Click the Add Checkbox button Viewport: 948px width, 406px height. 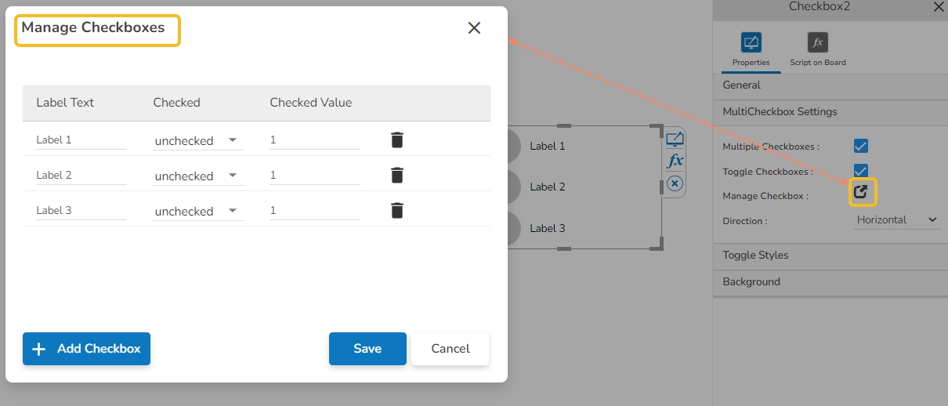[x=86, y=349]
